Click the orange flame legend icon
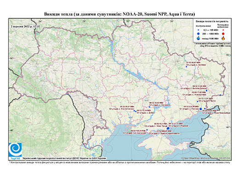This screenshot has width=239, height=169. (223, 38)
